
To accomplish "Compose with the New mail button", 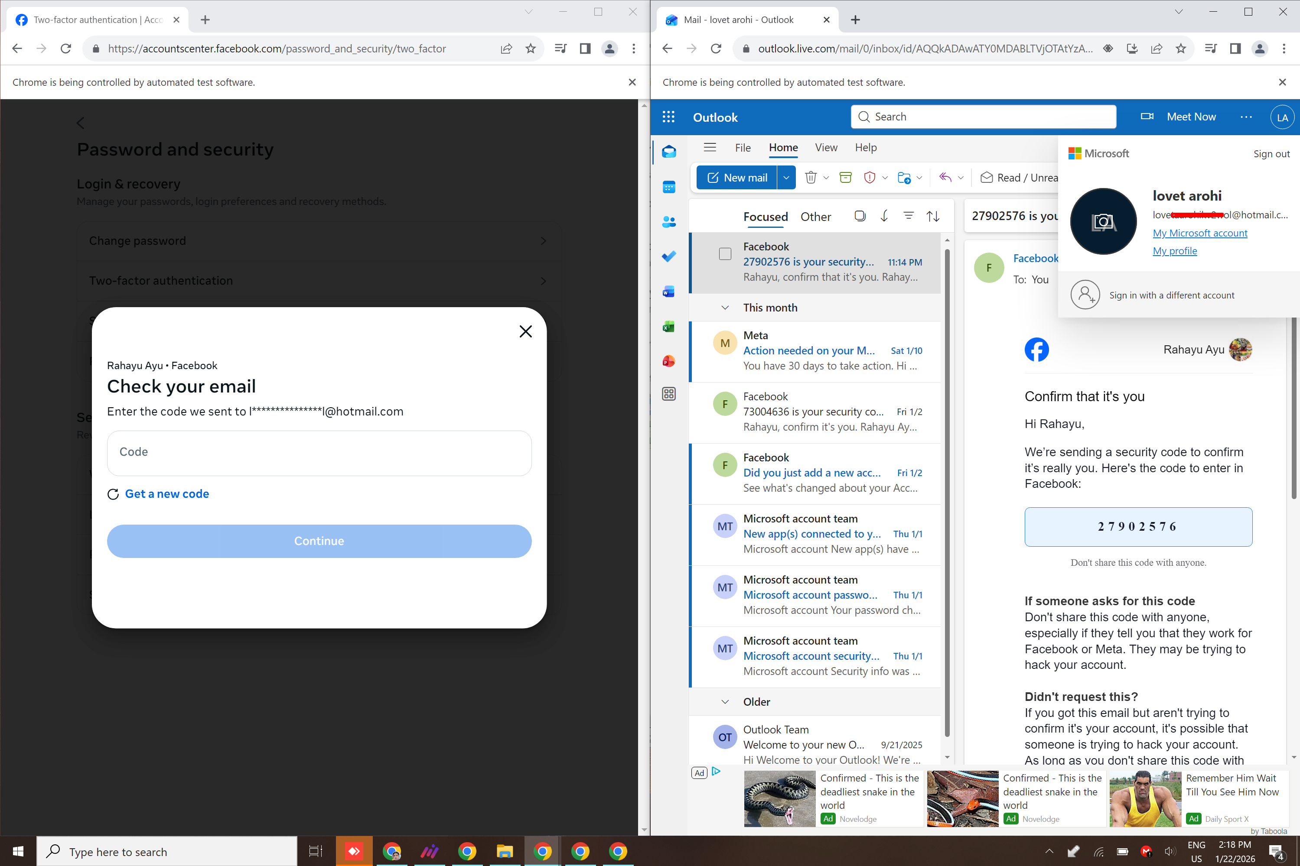I will (x=736, y=177).
